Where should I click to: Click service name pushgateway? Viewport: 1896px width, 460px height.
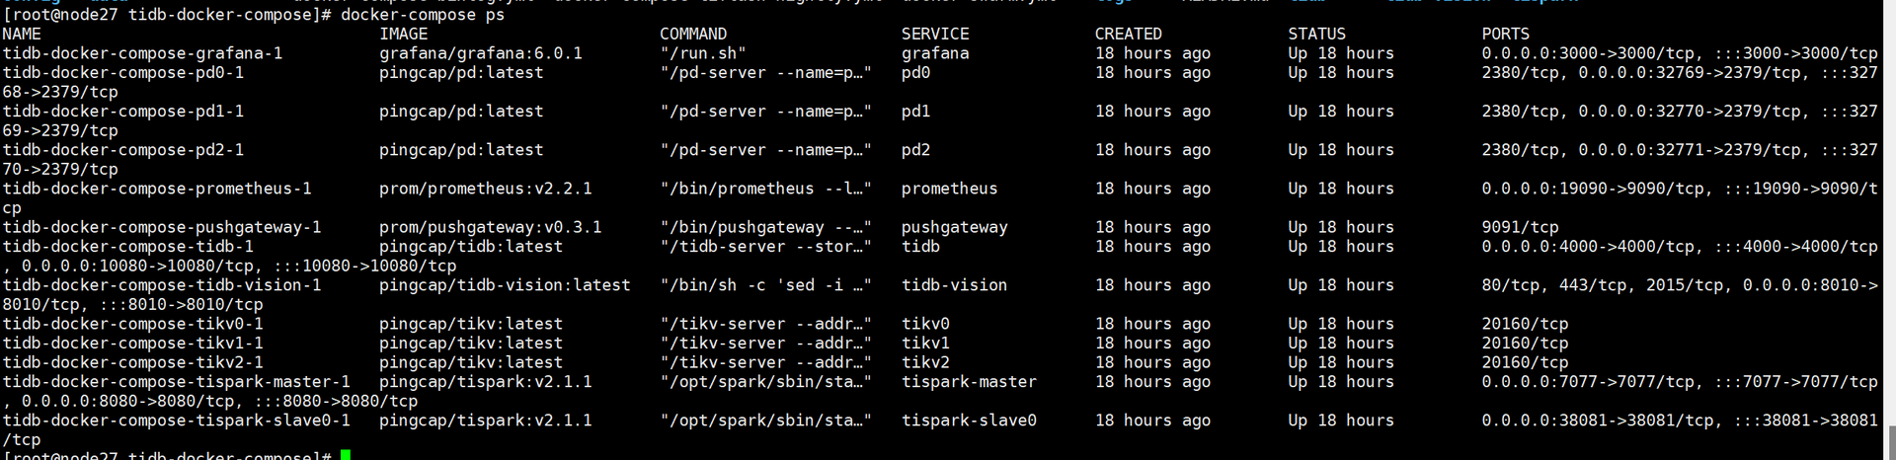955,227
